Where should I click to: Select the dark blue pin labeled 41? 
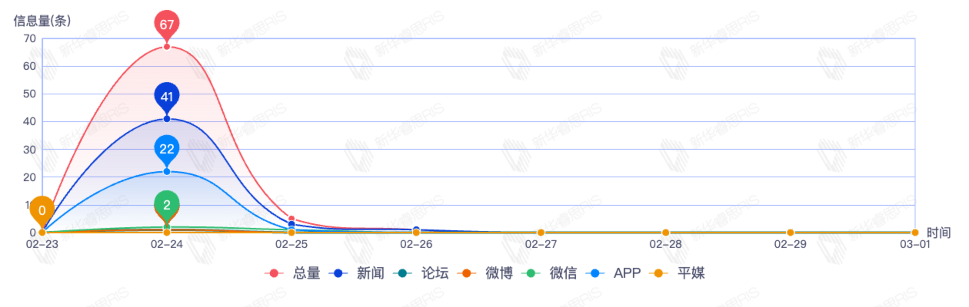(x=166, y=96)
